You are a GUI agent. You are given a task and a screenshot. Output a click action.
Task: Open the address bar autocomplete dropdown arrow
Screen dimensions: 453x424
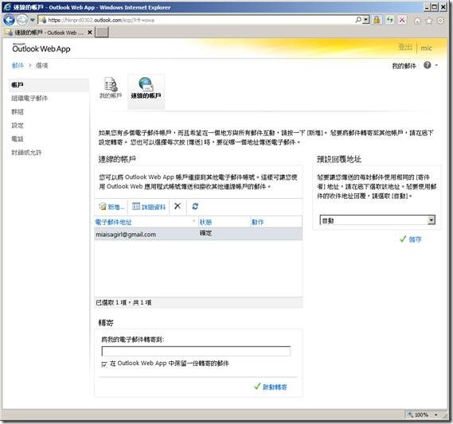366,20
